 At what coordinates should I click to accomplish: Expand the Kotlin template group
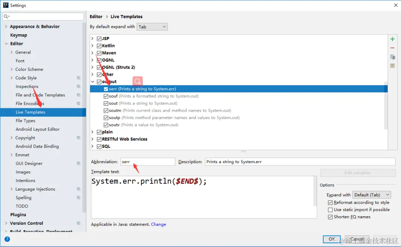click(92, 46)
